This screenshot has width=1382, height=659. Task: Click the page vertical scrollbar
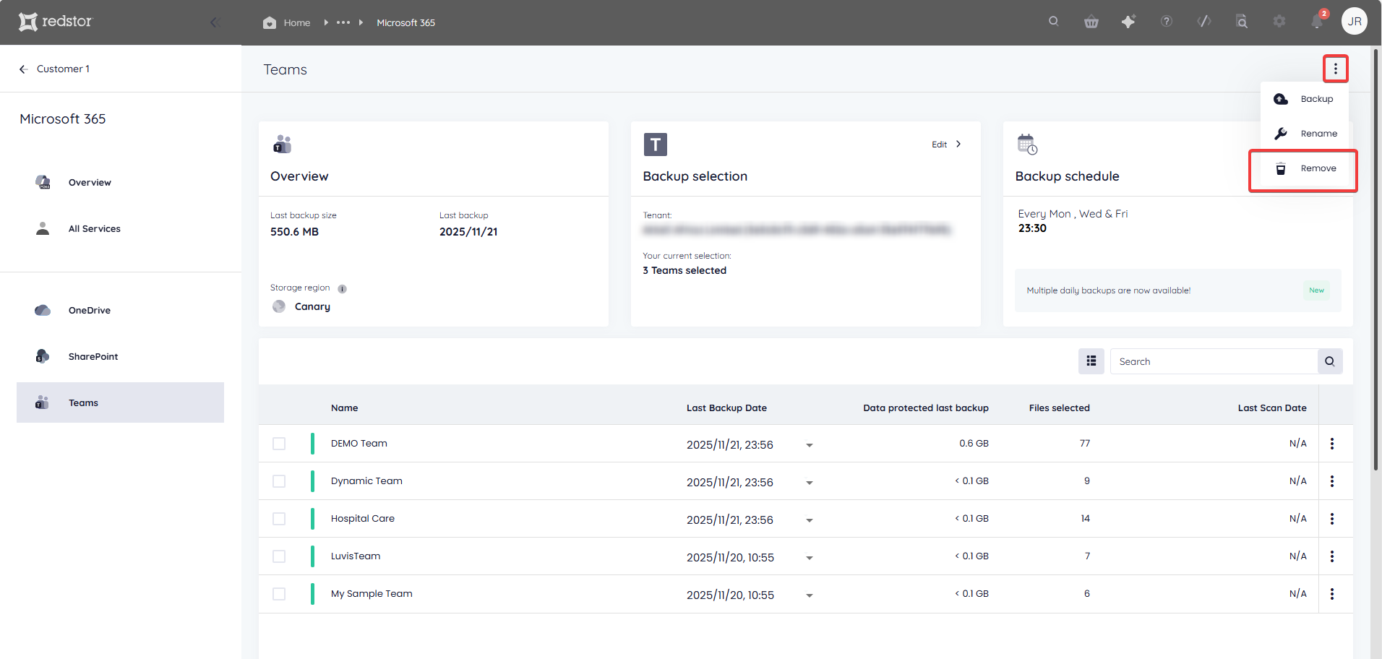tap(1375, 260)
